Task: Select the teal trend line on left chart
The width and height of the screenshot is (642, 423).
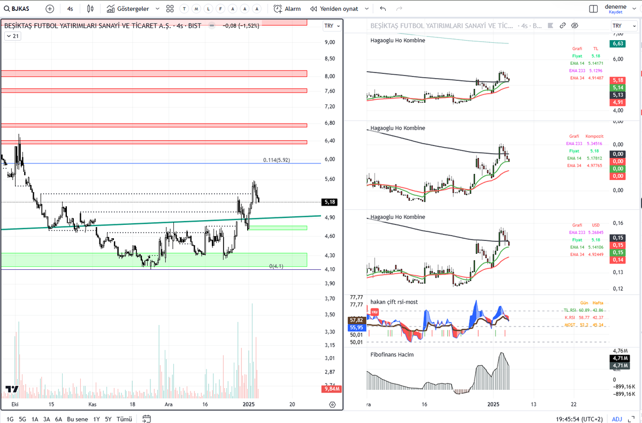Action: point(160,222)
